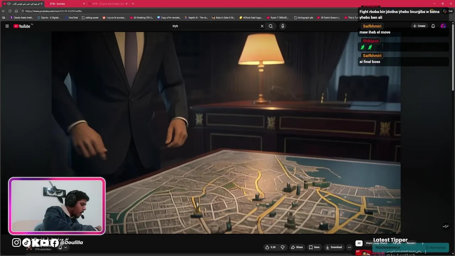Open the YouTube account avatar menu
The width and height of the screenshot is (455, 256).
[x=443, y=26]
